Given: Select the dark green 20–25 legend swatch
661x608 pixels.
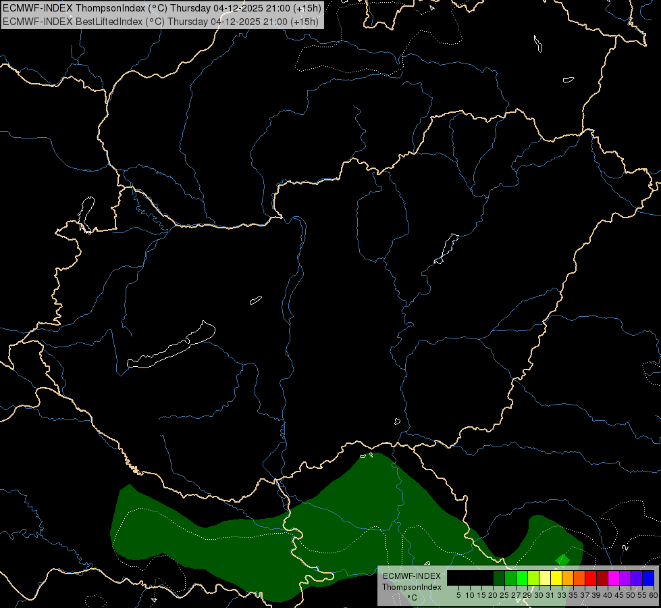Looking at the screenshot, I should 499,578.
